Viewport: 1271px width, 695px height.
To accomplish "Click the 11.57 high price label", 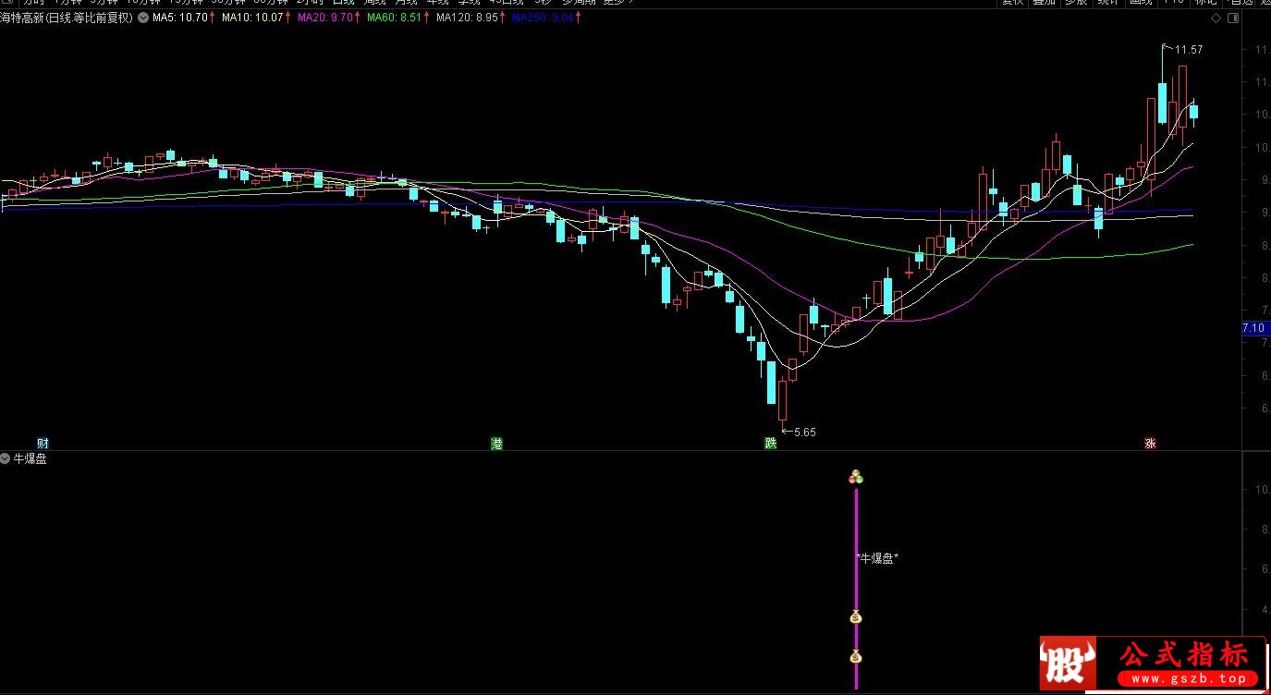I will (1189, 50).
